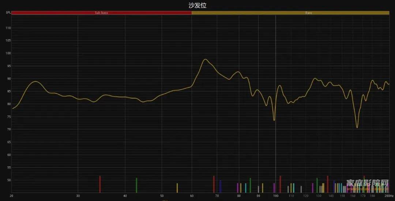Click the red mode marker near 35 Hz

pos(100,184)
